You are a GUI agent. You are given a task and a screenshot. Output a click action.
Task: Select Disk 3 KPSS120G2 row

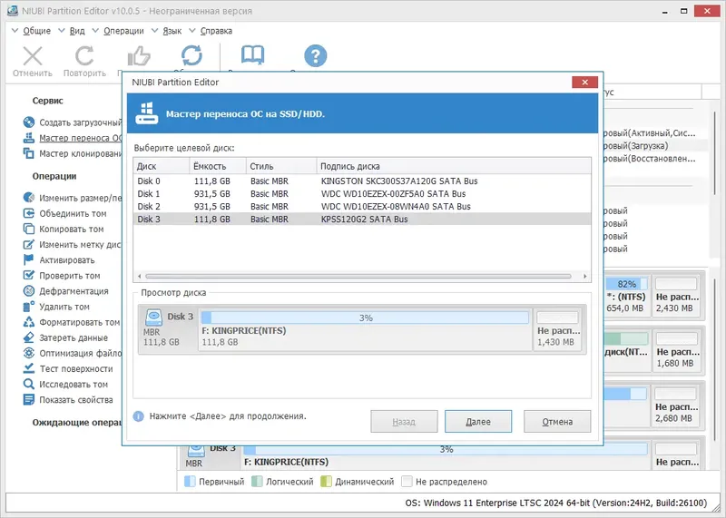(x=362, y=219)
